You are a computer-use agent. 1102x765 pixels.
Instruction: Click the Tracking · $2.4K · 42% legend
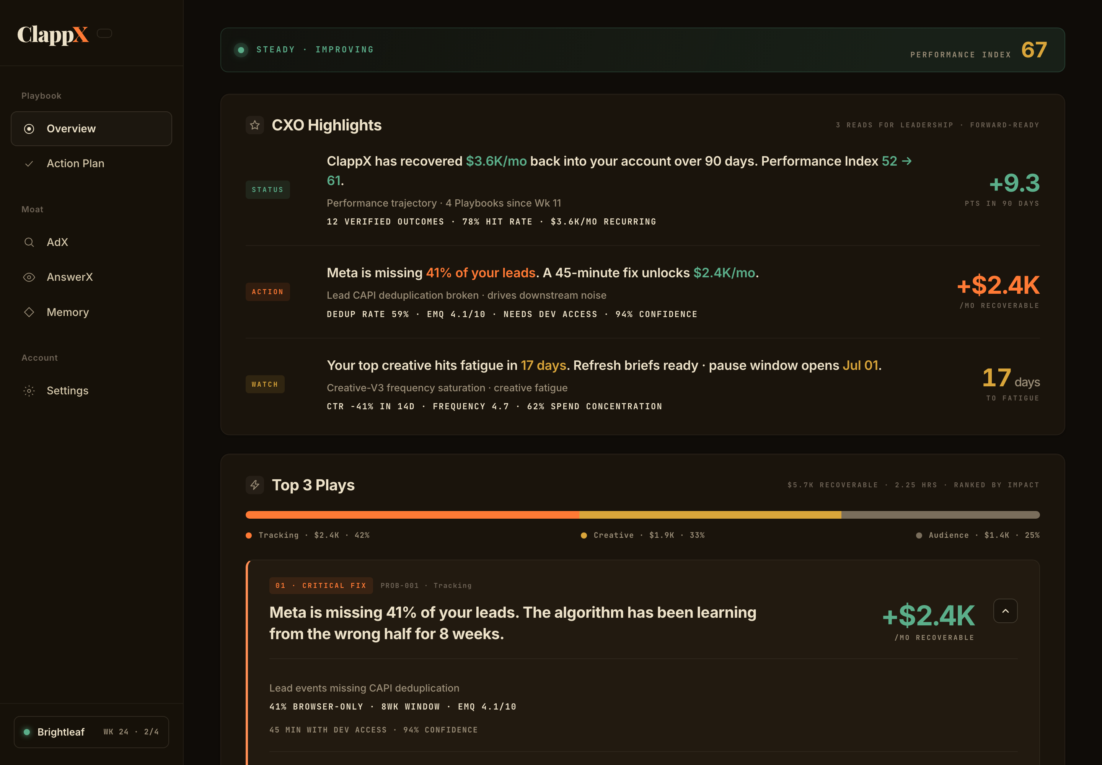point(308,535)
